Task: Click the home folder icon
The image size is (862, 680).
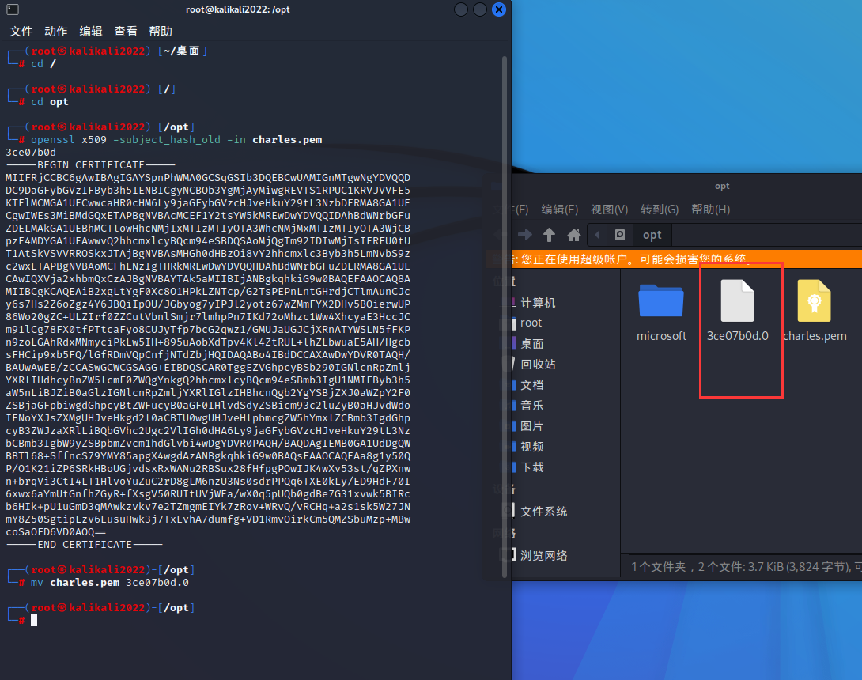Action: click(x=574, y=235)
